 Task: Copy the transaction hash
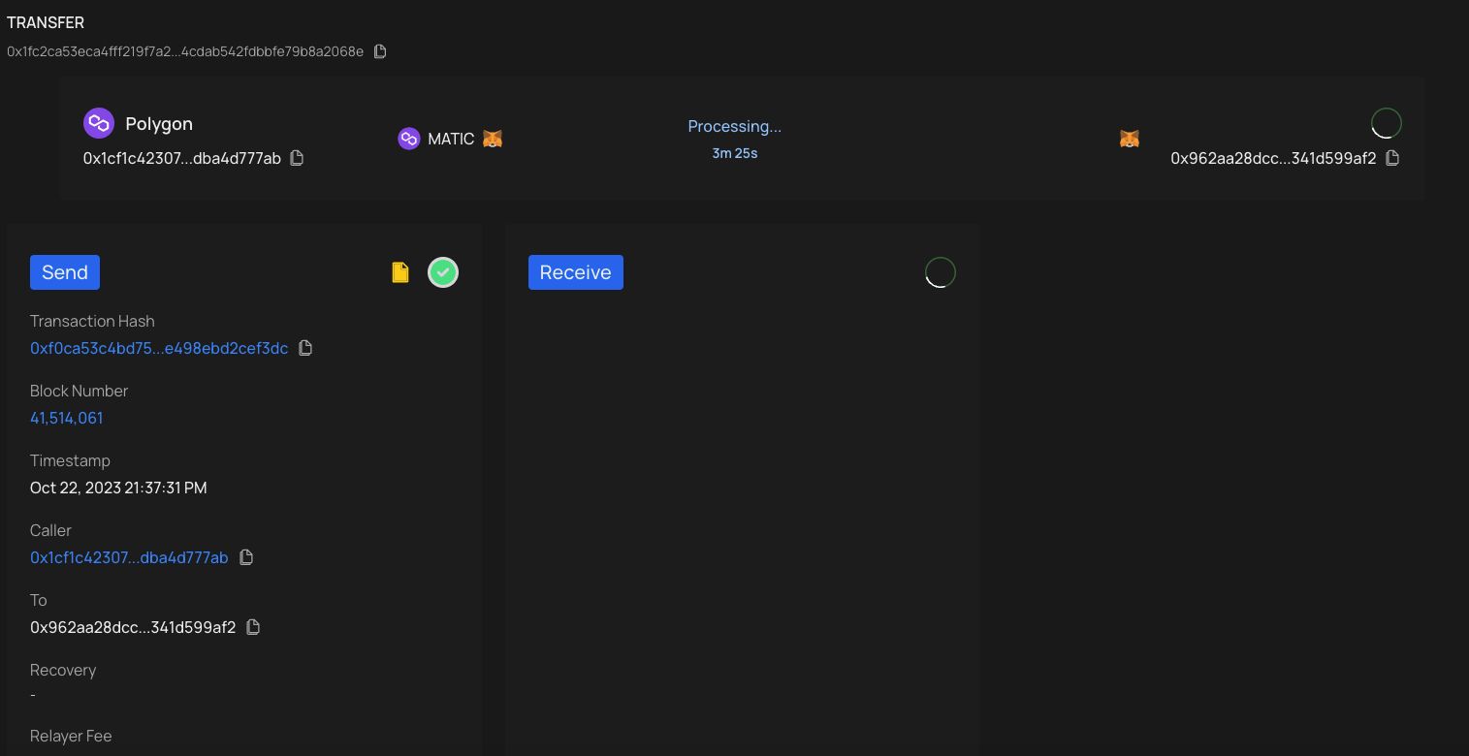tap(305, 348)
